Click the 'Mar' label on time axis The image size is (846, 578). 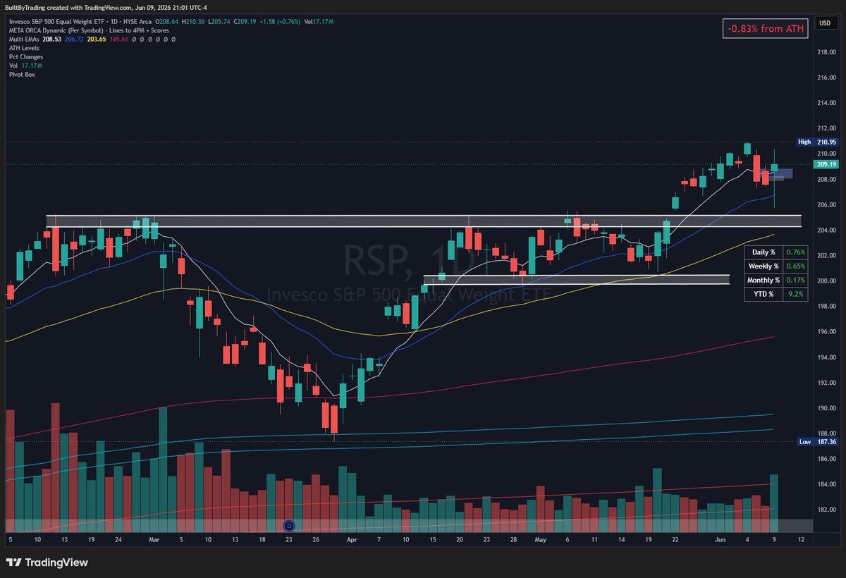[154, 539]
